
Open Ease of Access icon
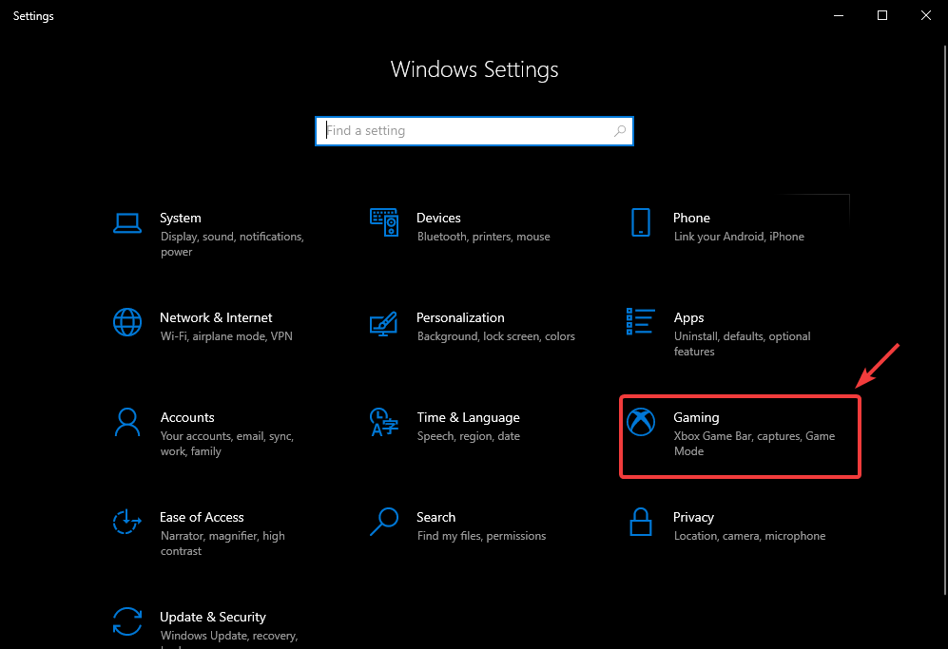pyautogui.click(x=127, y=522)
